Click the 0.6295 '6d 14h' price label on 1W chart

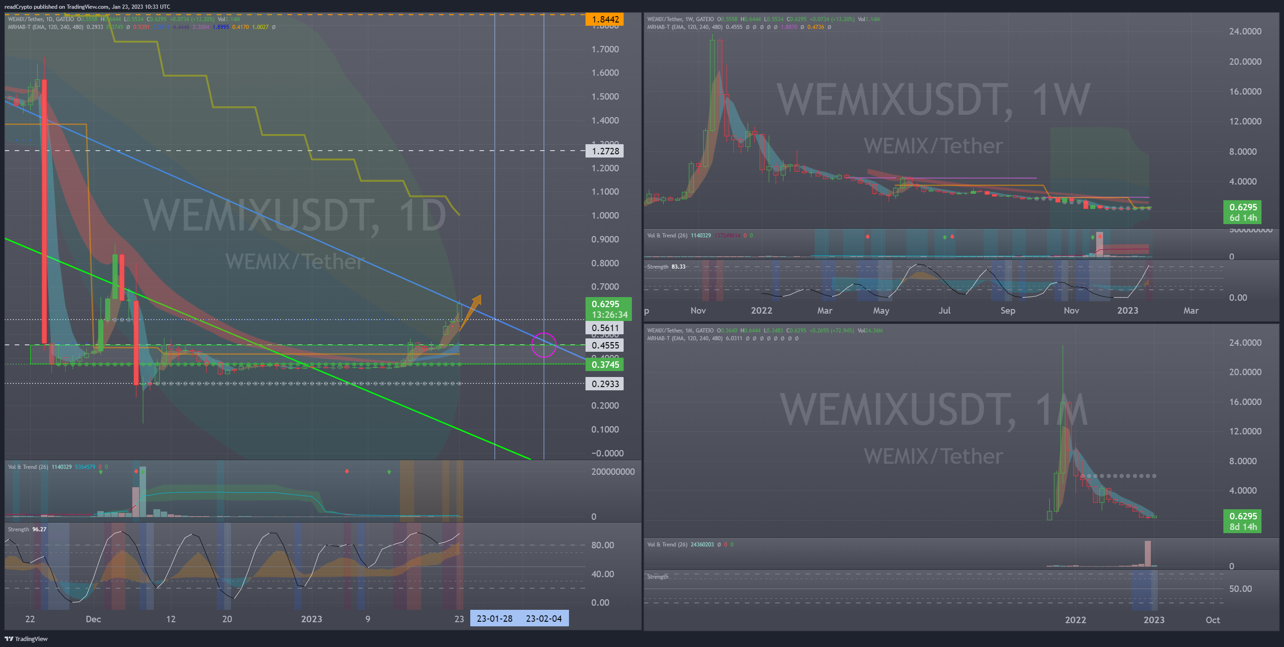pyautogui.click(x=1243, y=212)
